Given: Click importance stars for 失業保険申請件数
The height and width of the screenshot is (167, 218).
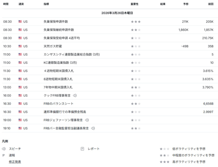Looking at the screenshot, I should 136,22.
